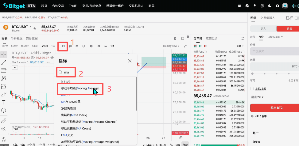Image resolution: width=299 pixels, height=146 pixels.
Task: Click the user avatar in header
Action: point(285,6)
